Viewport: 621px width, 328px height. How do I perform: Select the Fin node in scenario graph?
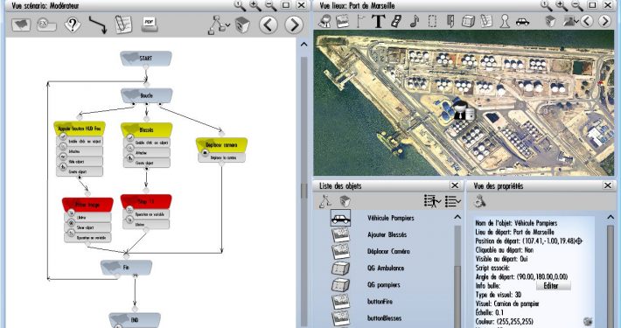(x=126, y=268)
